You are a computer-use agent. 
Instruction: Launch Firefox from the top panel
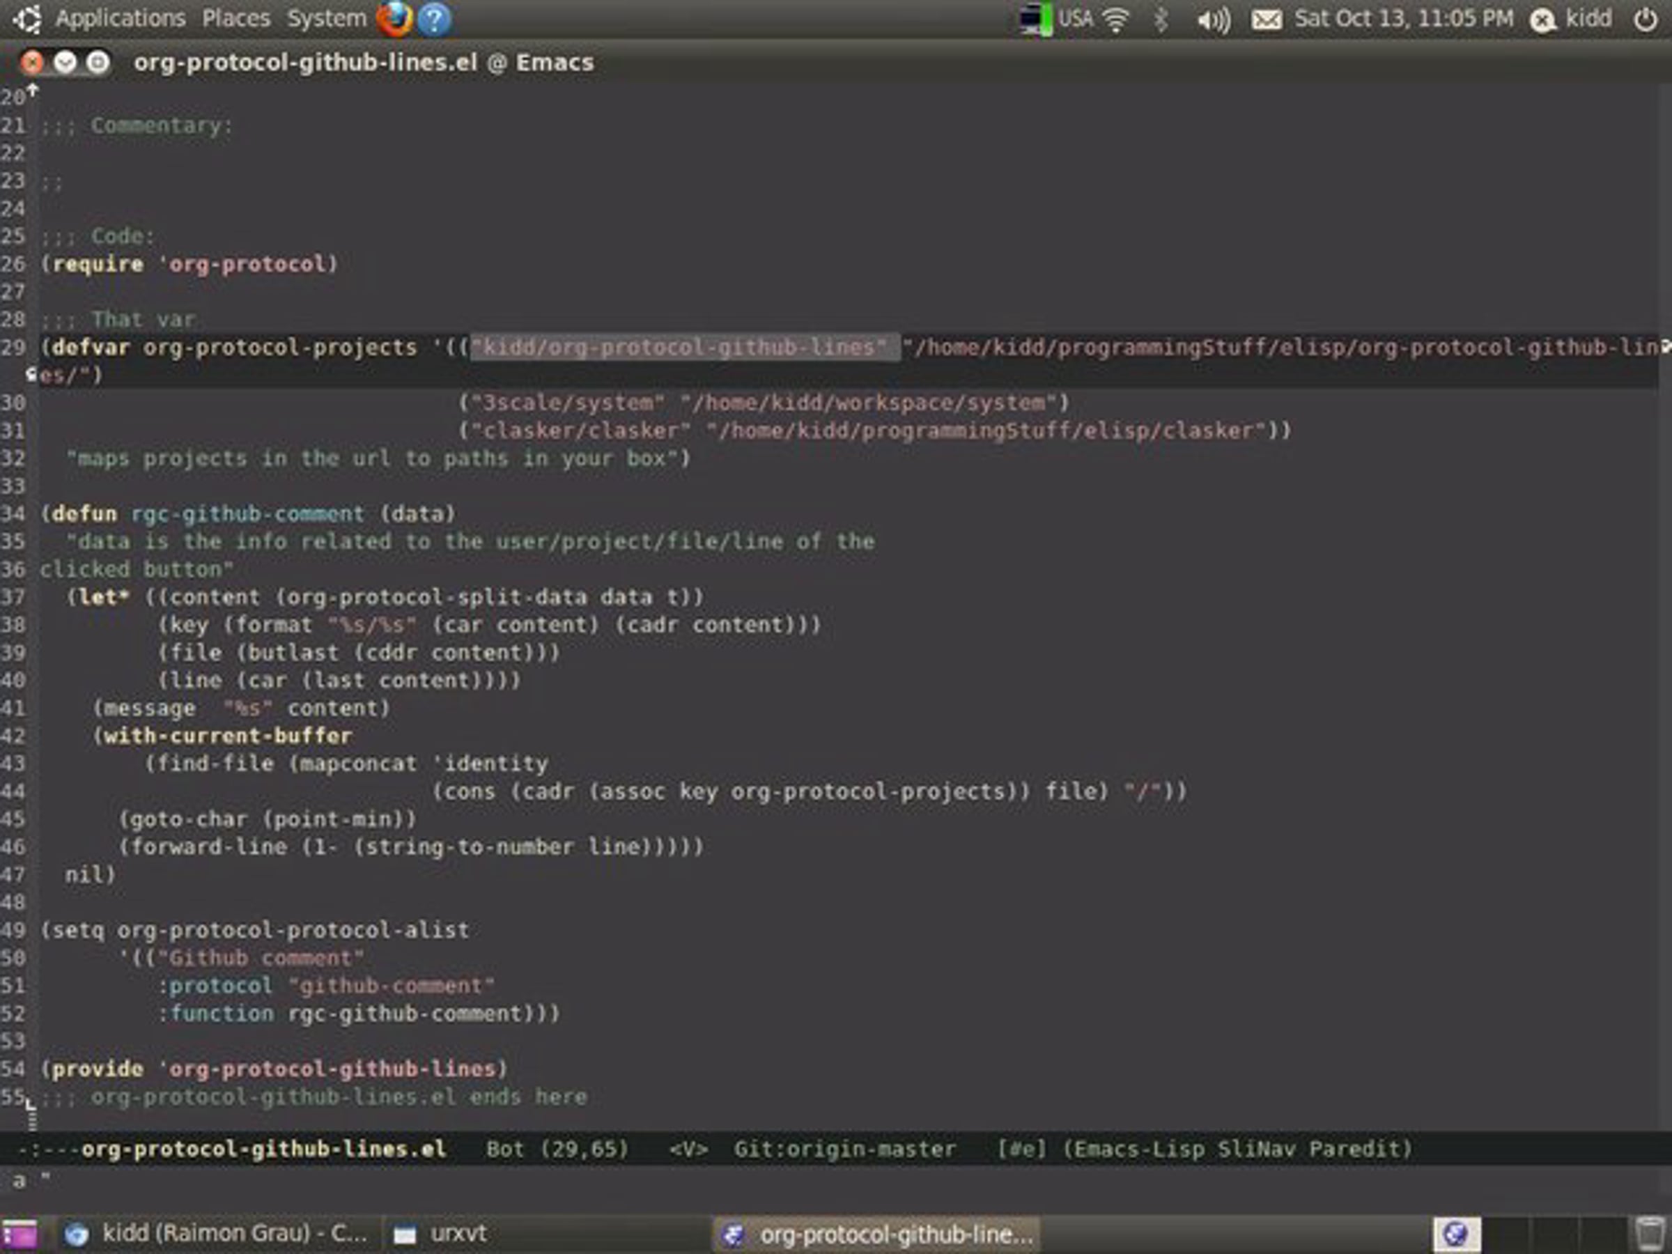(394, 19)
